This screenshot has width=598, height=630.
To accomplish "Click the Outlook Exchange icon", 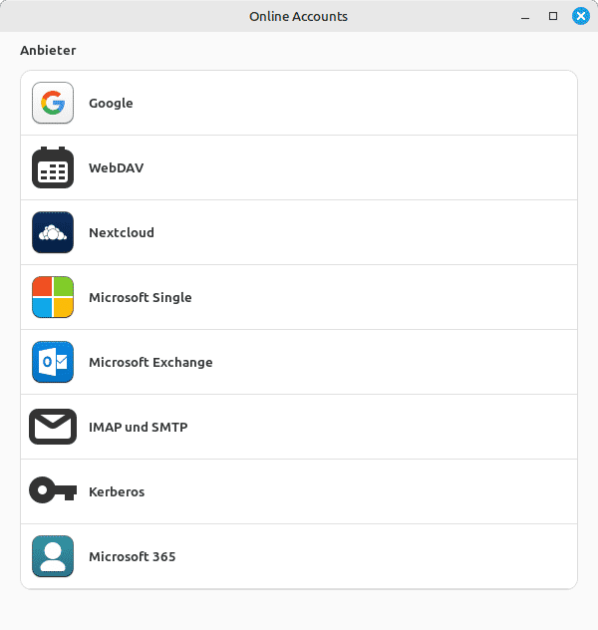I will click(53, 362).
